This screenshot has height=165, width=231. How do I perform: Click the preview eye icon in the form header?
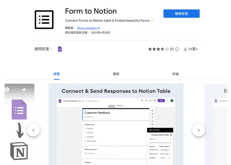coord(150,101)
